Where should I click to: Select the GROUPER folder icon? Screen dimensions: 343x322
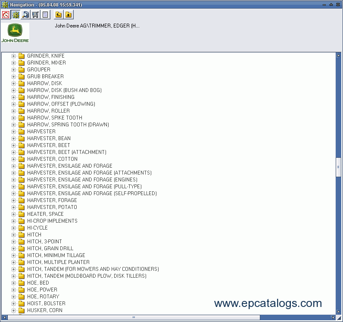pyautogui.click(x=21, y=70)
